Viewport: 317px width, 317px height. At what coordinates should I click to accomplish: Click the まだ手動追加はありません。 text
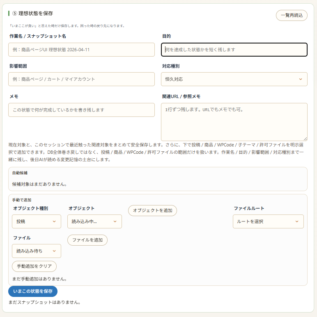39,279
